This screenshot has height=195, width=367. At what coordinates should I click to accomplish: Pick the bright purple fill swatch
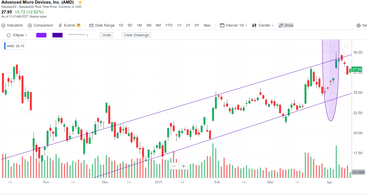tap(41, 35)
